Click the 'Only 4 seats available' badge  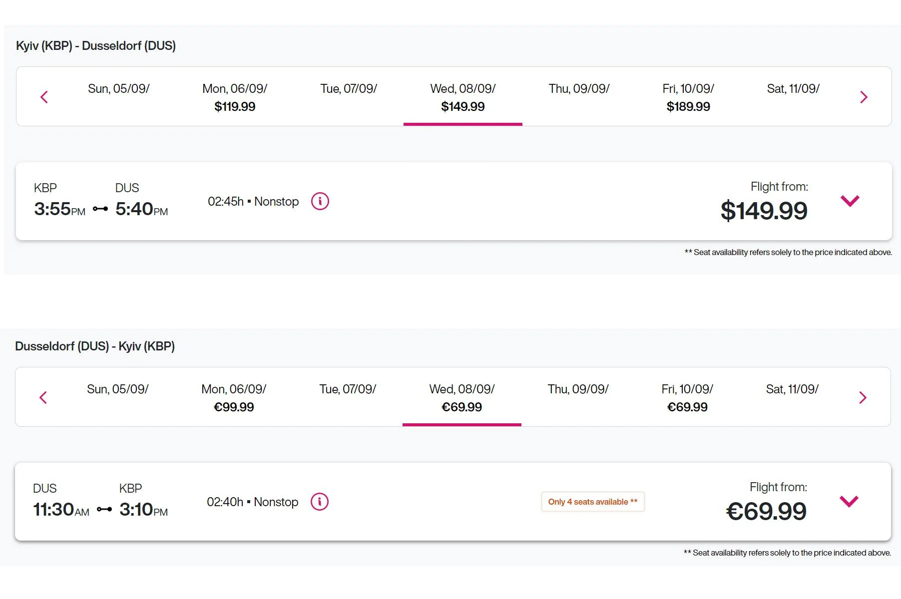(592, 502)
